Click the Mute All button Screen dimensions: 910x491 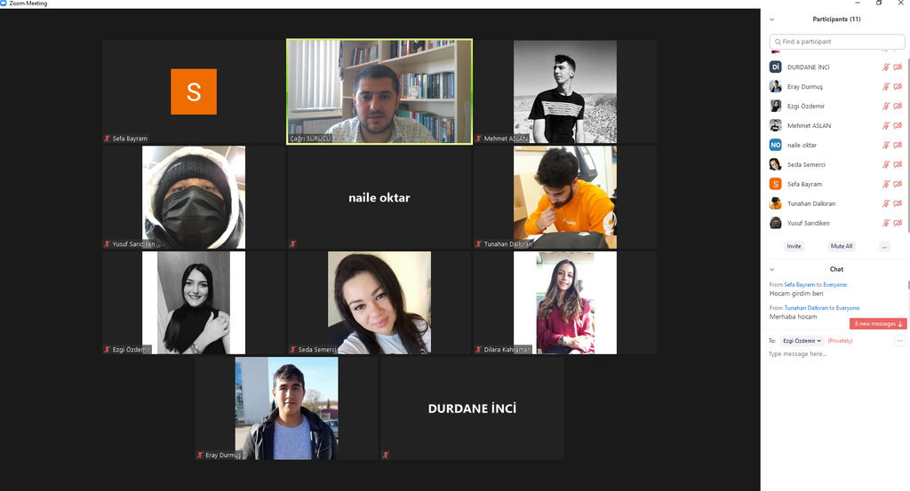tap(842, 246)
